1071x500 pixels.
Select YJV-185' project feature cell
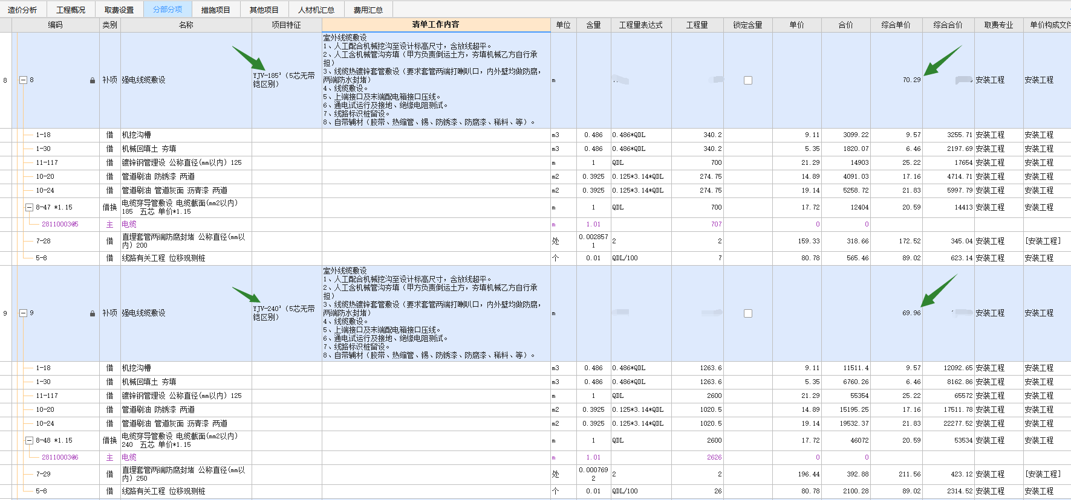[287, 80]
